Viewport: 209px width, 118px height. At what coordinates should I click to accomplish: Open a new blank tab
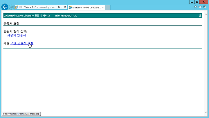coord(108,8)
